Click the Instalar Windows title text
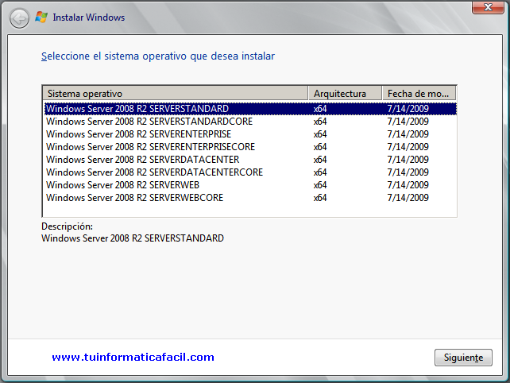The width and height of the screenshot is (510, 383). coord(89,17)
